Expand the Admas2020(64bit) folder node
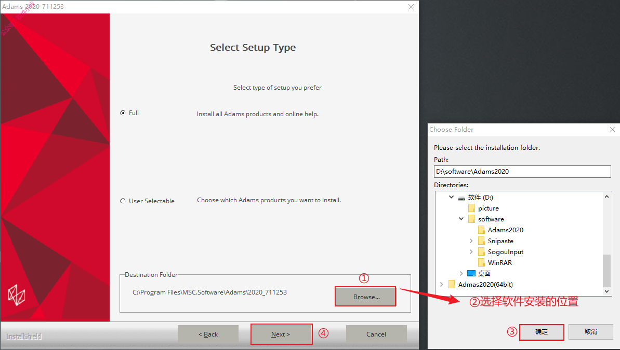620x350 pixels. [x=441, y=285]
